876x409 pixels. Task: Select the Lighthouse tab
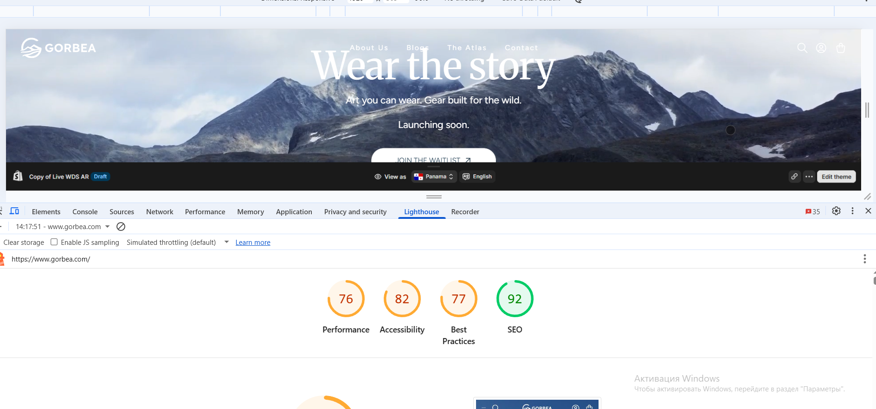coord(421,211)
